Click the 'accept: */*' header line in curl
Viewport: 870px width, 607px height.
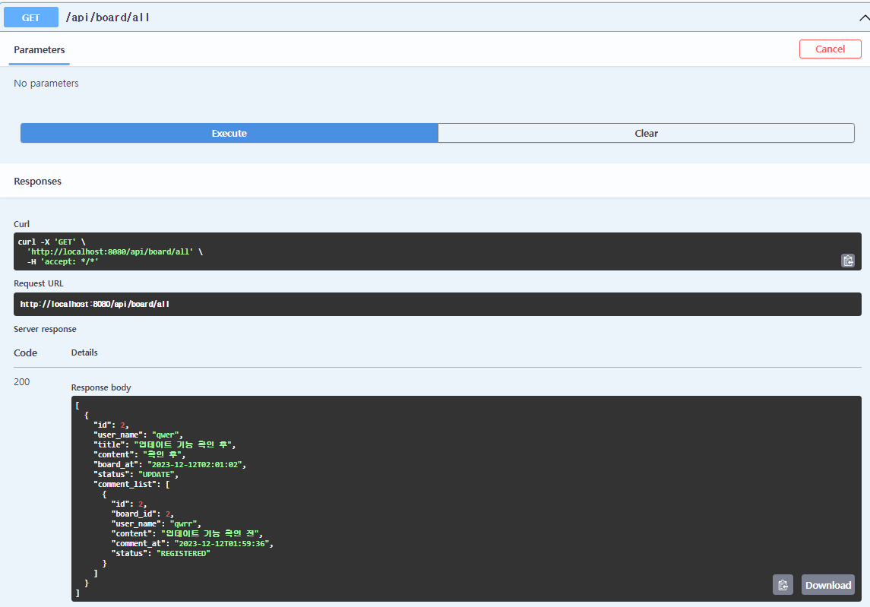coord(63,261)
